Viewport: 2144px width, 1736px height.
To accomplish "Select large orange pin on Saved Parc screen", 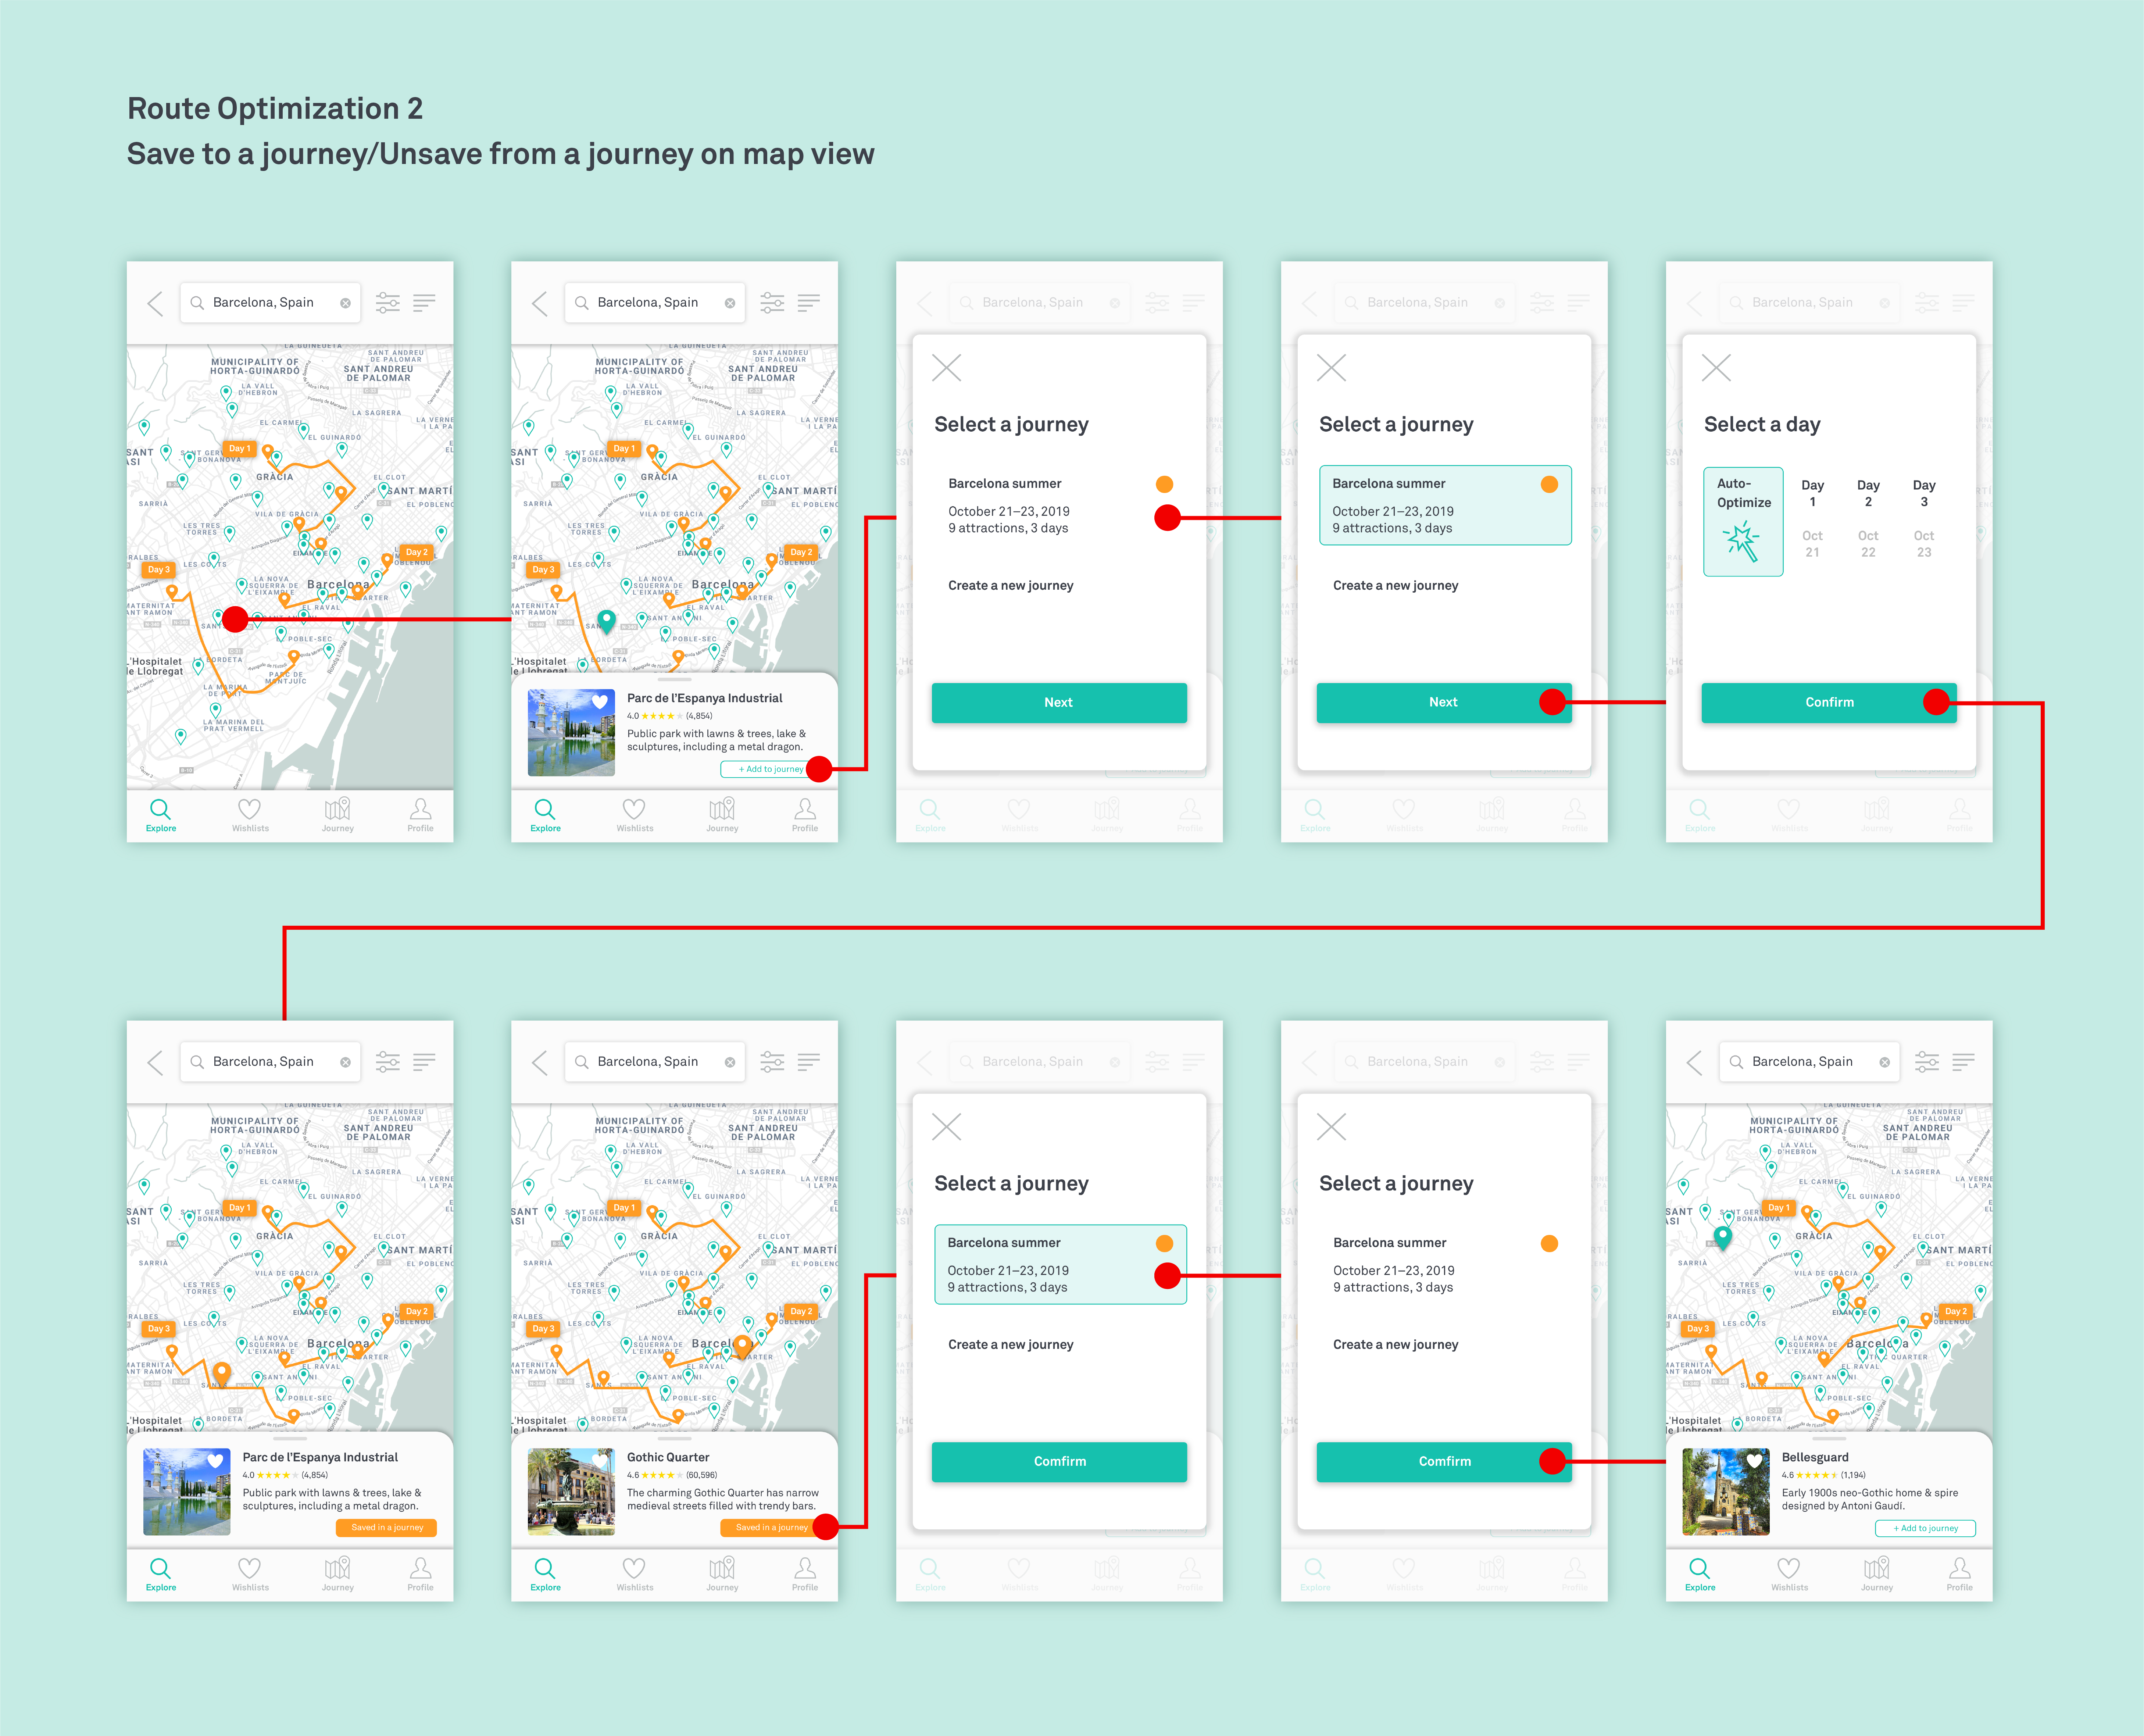I will 222,1375.
